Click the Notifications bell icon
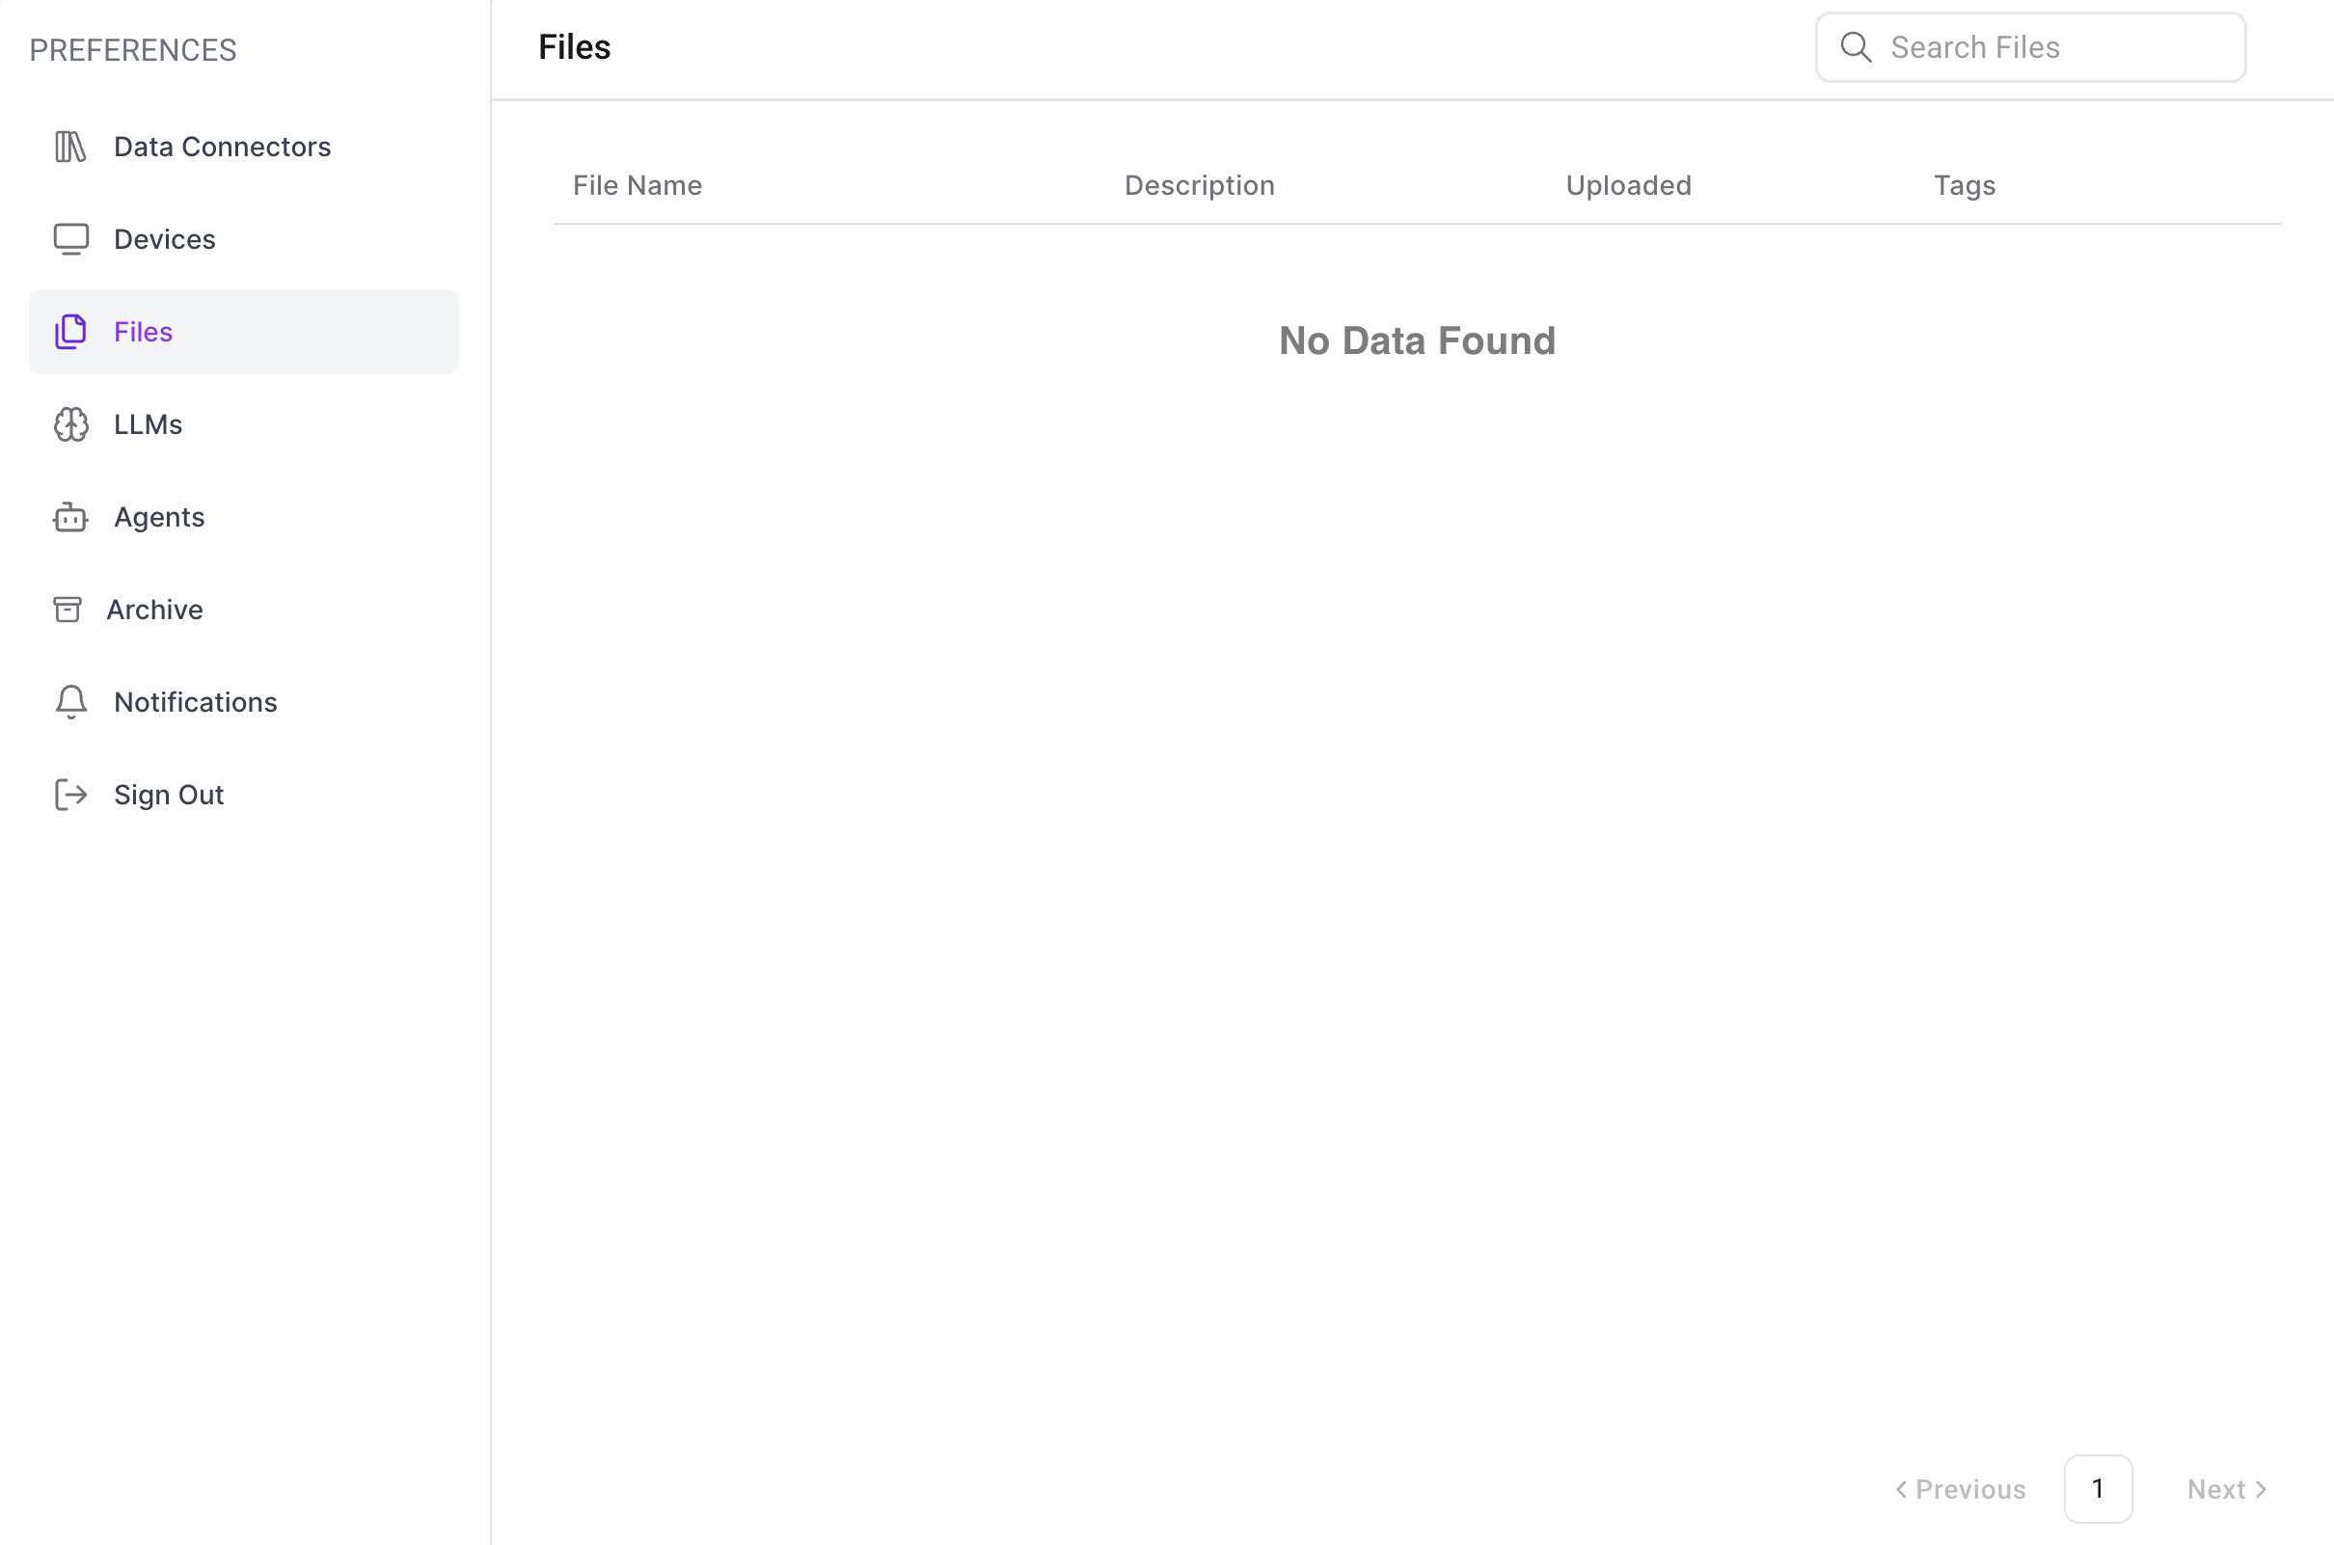The image size is (2334, 1545). [x=70, y=702]
